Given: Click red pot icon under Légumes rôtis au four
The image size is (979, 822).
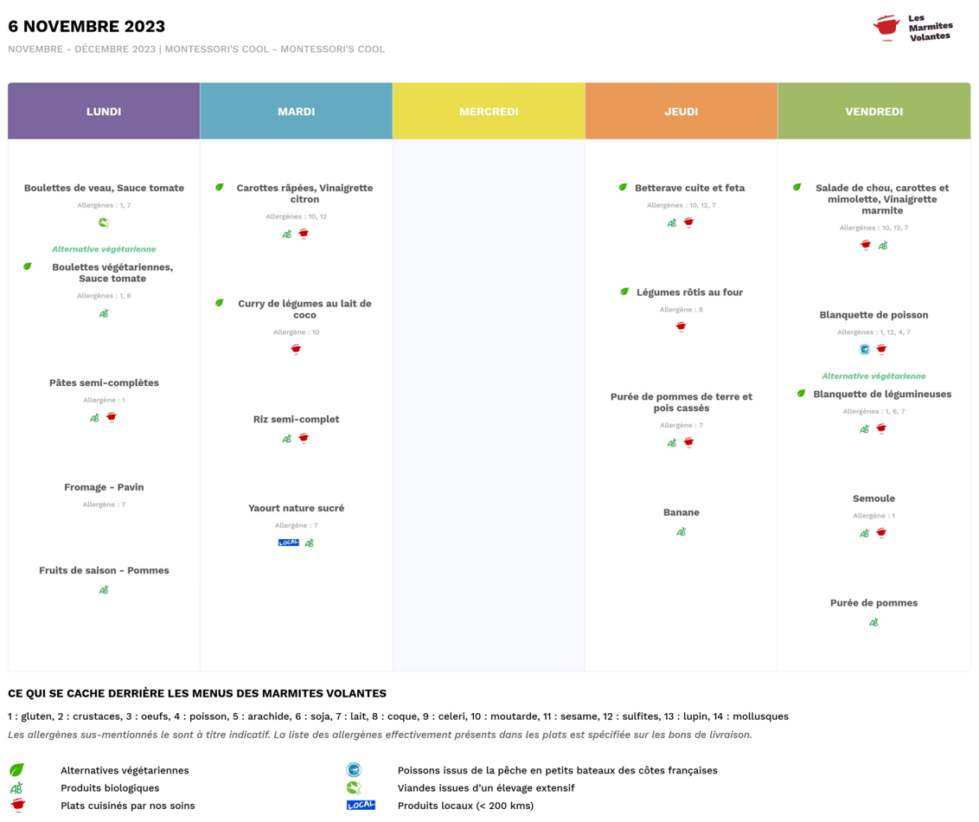Looking at the screenshot, I should pos(681,327).
